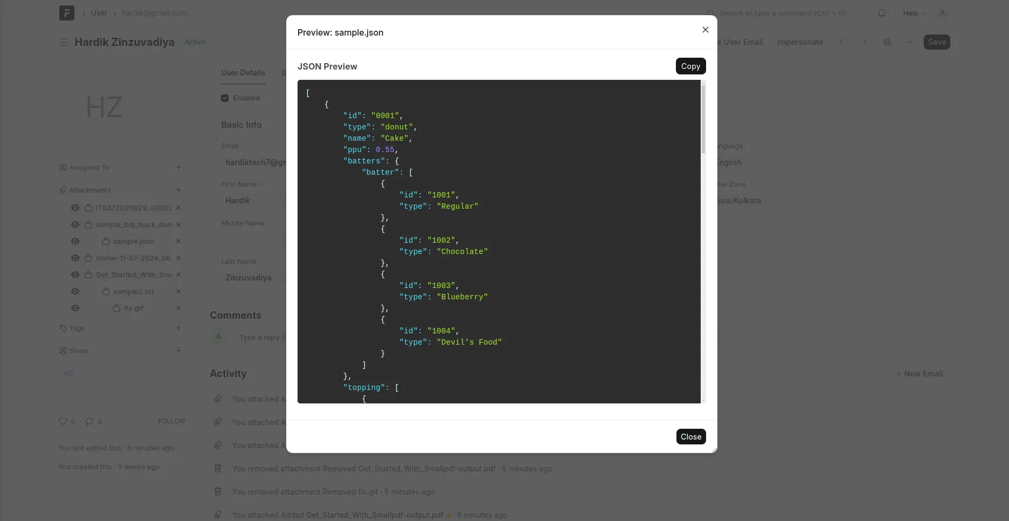This screenshot has height=521, width=1009.
Task: Preview Get_Started_With_Sm attachment via eye icon
Action: coord(75,275)
